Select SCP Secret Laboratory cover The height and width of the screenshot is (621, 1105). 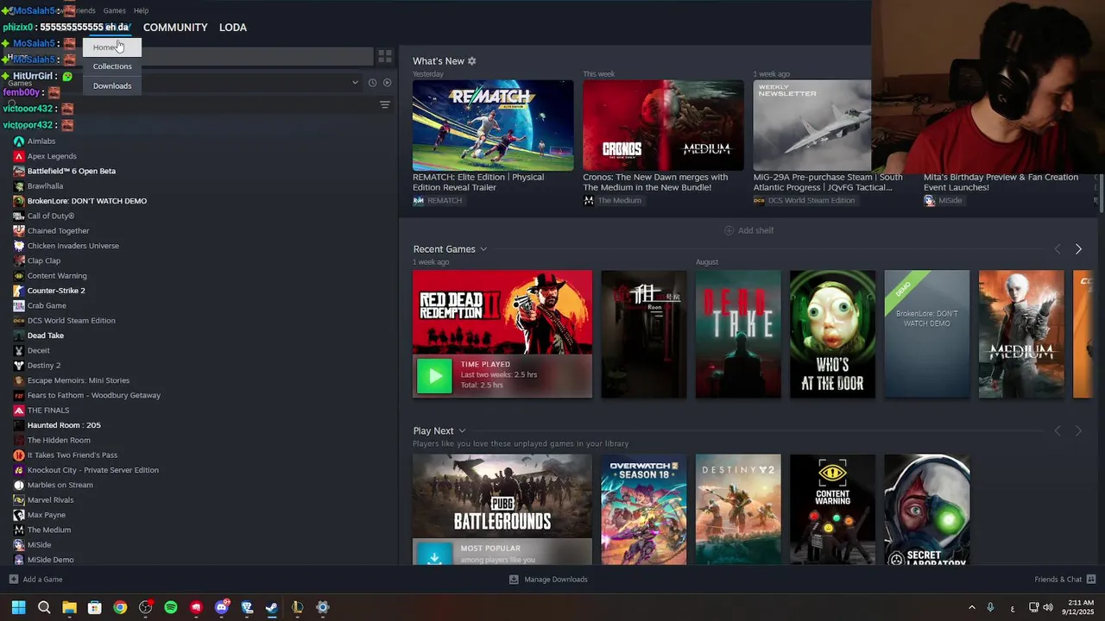coord(927,510)
